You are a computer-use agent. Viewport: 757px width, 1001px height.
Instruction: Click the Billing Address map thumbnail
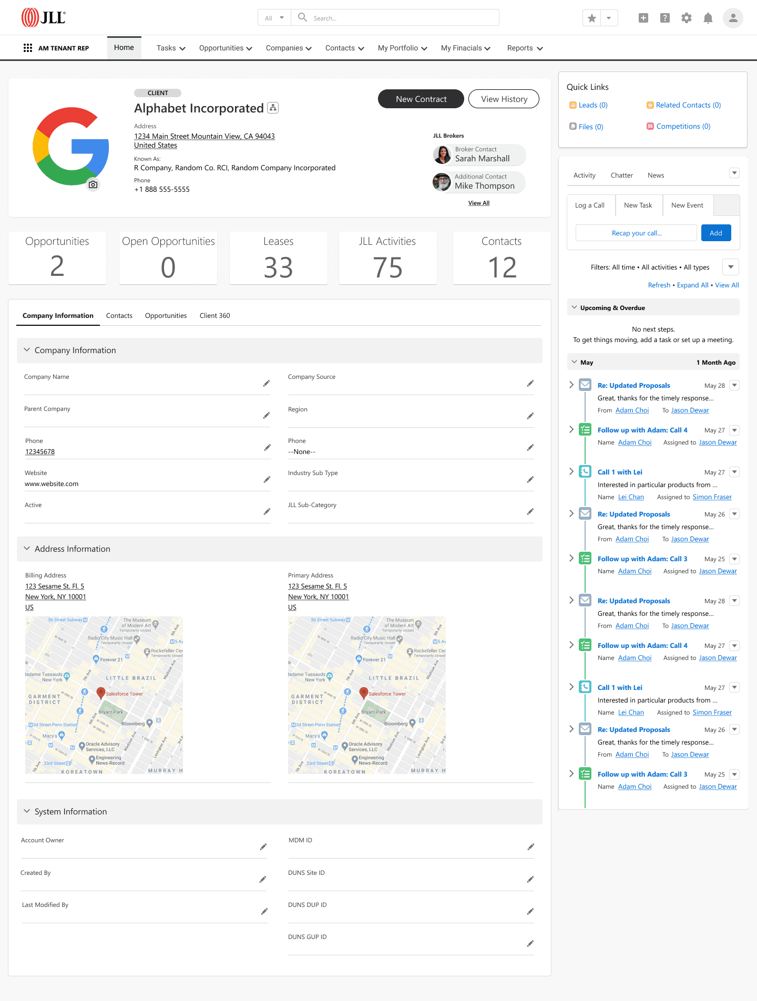click(x=104, y=695)
